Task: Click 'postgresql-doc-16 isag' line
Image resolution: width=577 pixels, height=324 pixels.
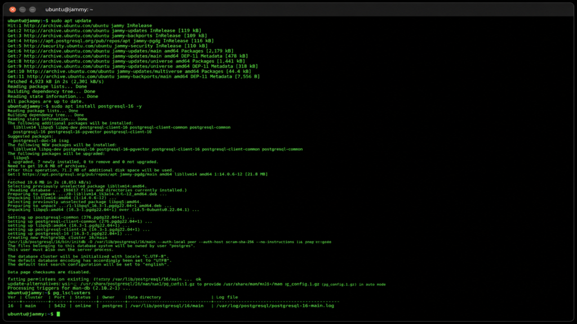Action: pyautogui.click(x=41, y=141)
